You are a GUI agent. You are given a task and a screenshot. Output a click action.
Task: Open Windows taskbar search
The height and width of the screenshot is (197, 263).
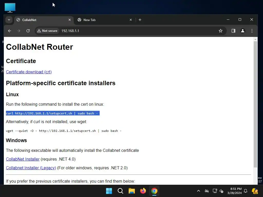coord(120,191)
